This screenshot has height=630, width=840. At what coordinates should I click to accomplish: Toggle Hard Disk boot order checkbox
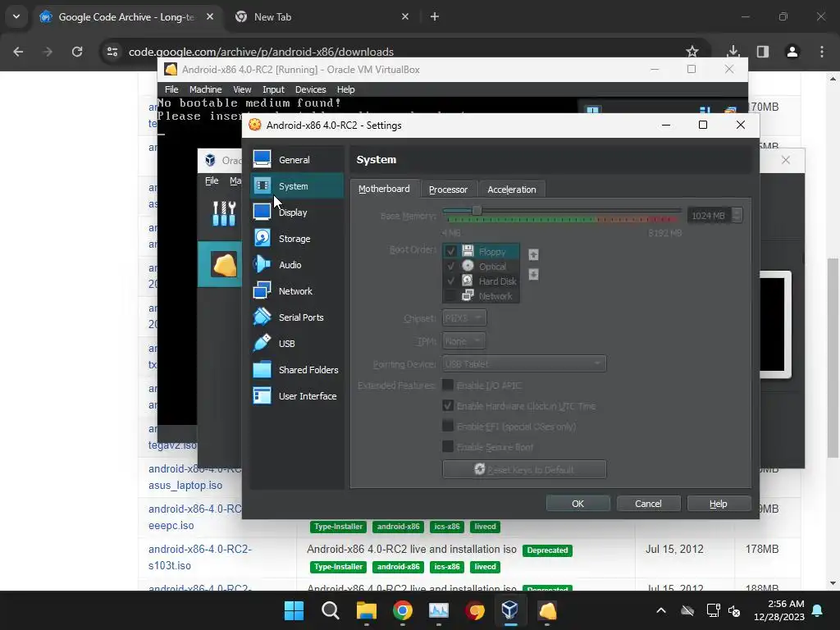(x=451, y=281)
